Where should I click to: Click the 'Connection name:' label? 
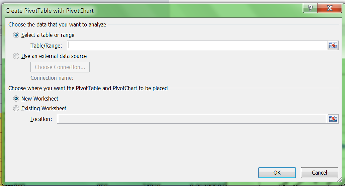click(x=52, y=78)
